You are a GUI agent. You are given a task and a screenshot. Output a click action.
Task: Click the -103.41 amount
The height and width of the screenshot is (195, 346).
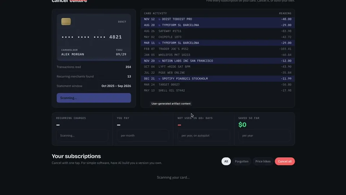point(285,49)
